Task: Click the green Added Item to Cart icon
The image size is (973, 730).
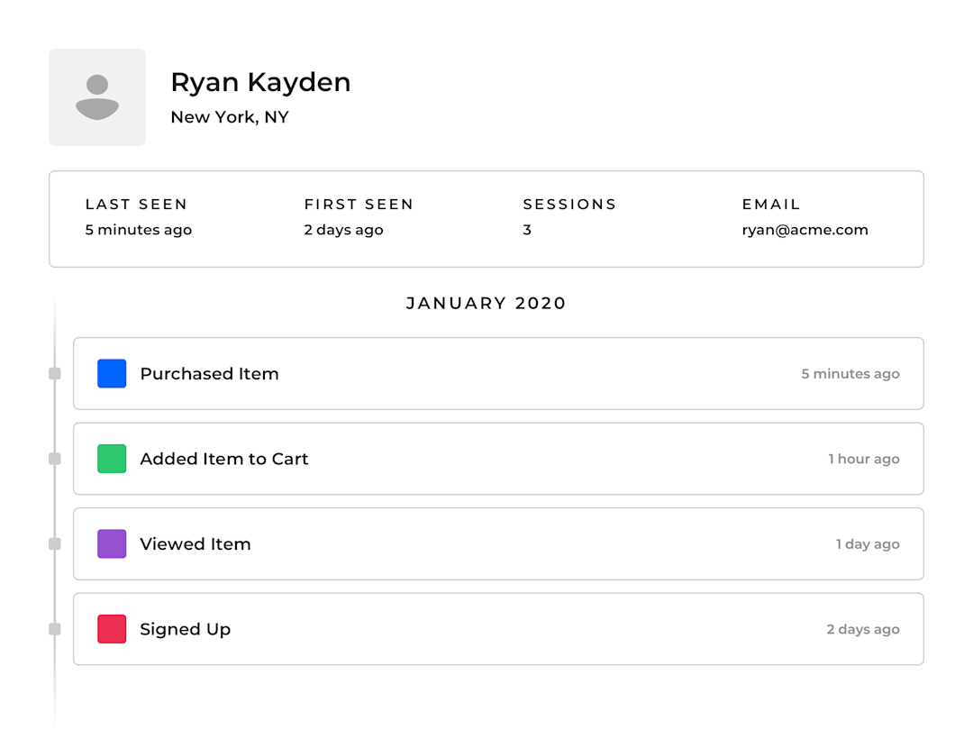Action: pyautogui.click(x=112, y=459)
